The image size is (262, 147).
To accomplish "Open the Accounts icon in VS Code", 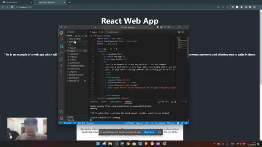I will [x=61, y=111].
